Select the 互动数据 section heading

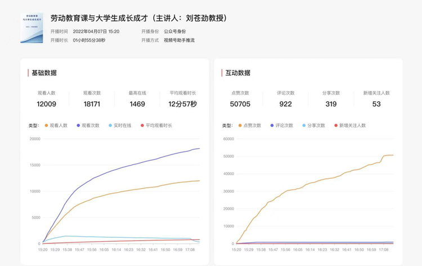click(x=238, y=73)
